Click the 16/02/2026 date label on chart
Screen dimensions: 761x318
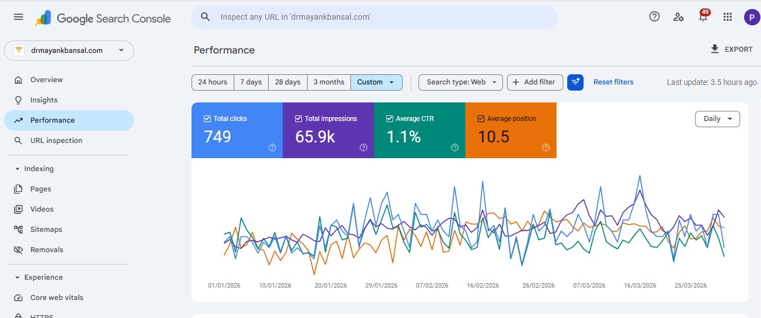[483, 285]
